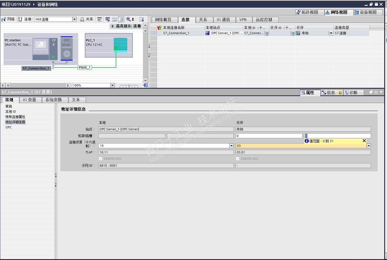Click the horizontal scrollbar left arrow

tap(3, 85)
